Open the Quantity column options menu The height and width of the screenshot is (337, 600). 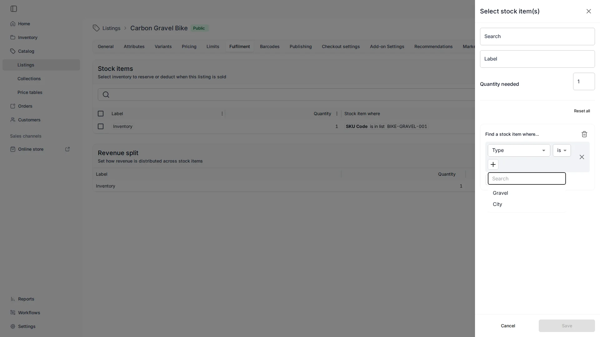click(x=337, y=114)
